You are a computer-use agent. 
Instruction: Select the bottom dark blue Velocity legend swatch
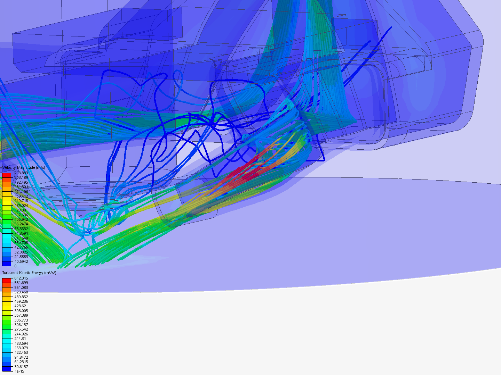pos(7,264)
